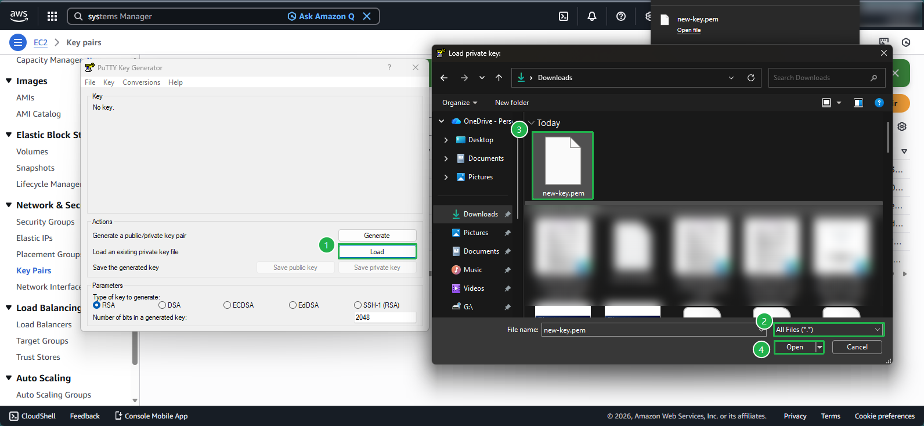The width and height of the screenshot is (924, 426).
Task: Click the EC2 breadcrumb link
Action: click(41, 42)
